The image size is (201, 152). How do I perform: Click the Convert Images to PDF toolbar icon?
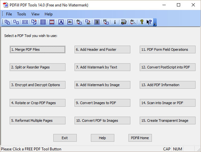tap(79, 22)
